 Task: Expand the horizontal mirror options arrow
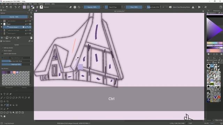pos(196,7)
